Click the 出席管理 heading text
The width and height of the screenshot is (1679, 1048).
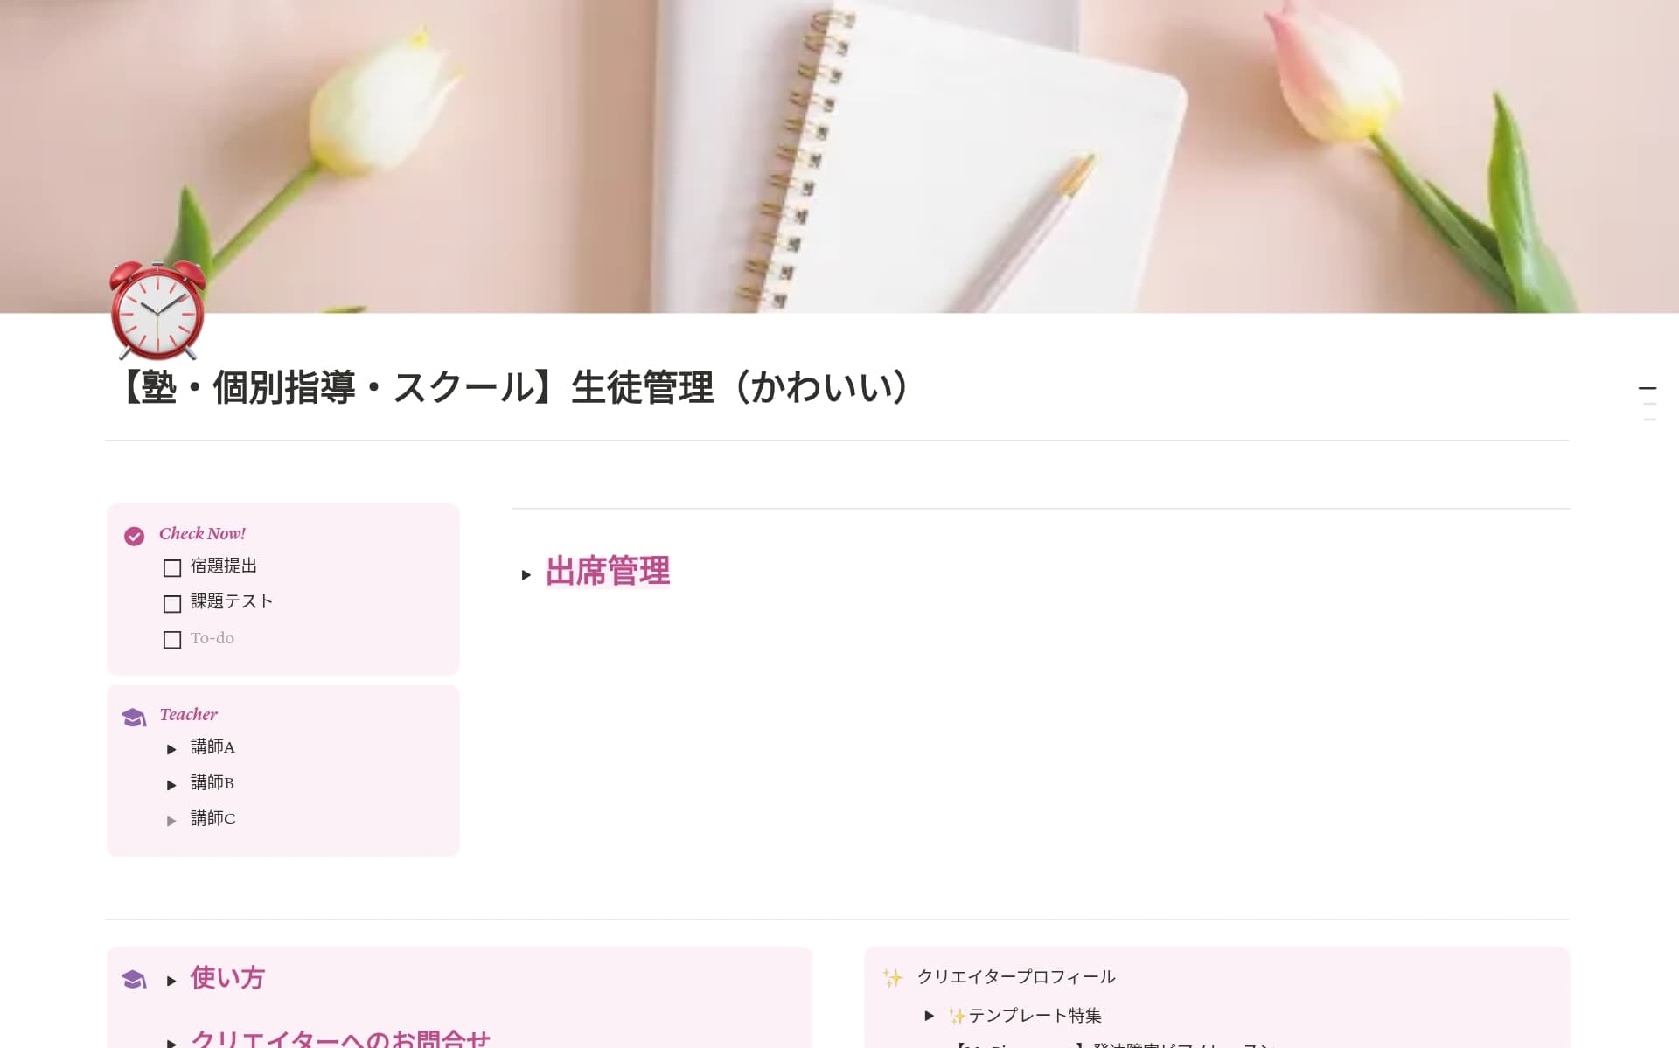608,572
